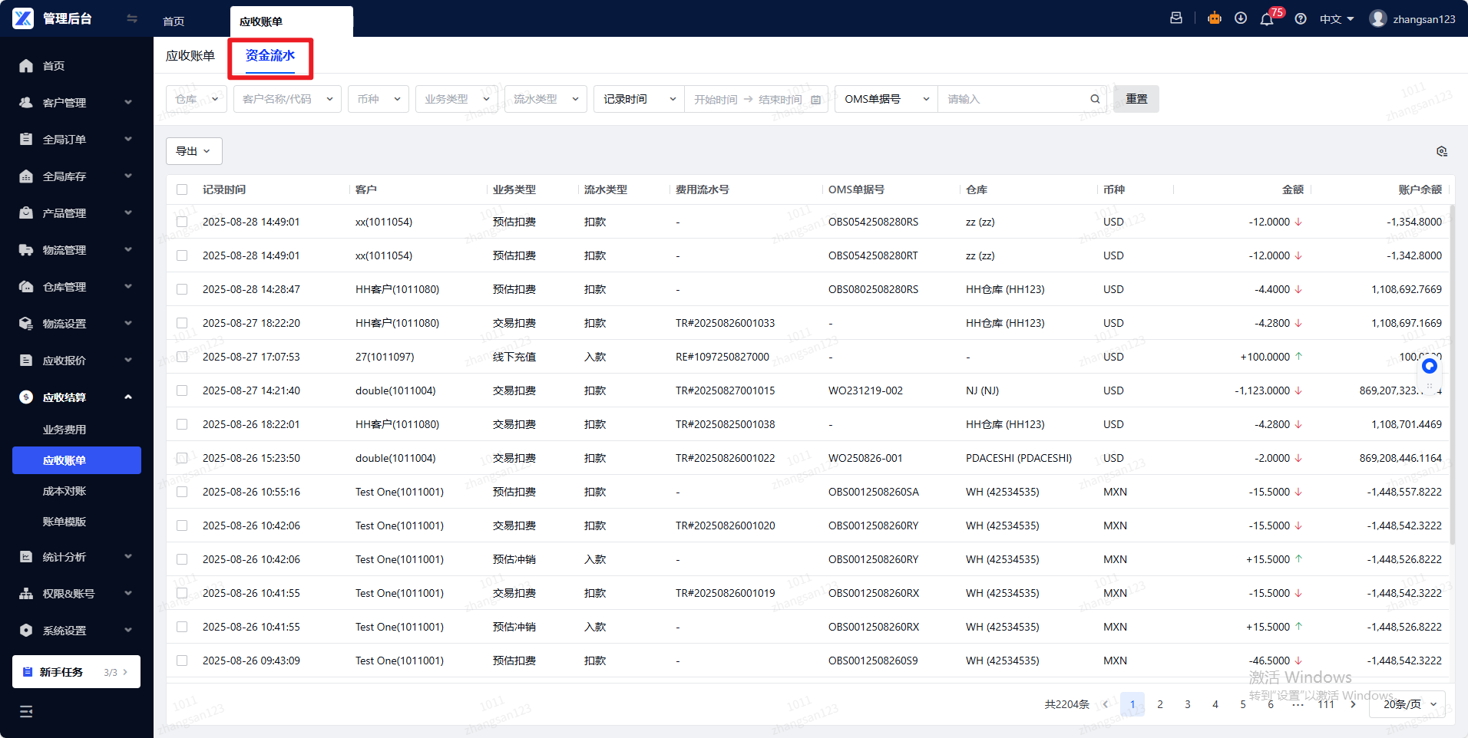Switch to the 资金流水 tab
This screenshot has height=738, width=1468.
270,56
